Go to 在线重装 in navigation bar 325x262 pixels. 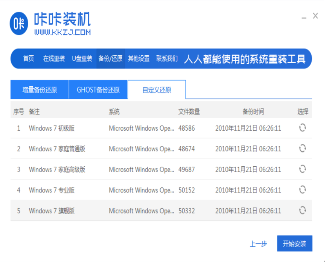point(54,59)
